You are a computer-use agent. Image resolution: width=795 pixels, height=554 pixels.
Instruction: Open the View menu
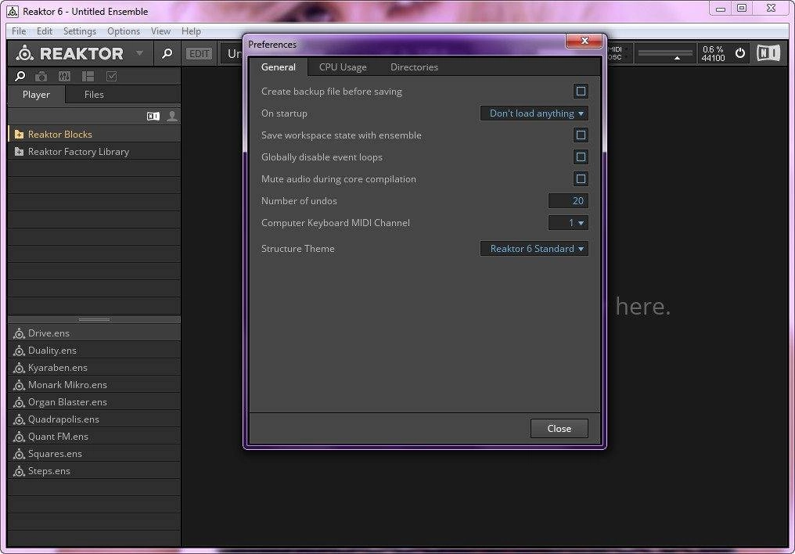[x=160, y=31]
